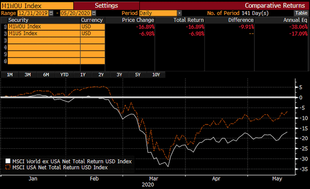Click the M1US Index security row cell
Viewport: 310px width, 189px height.
(44, 33)
